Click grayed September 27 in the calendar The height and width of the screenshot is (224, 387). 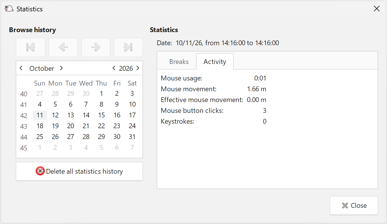point(40,94)
